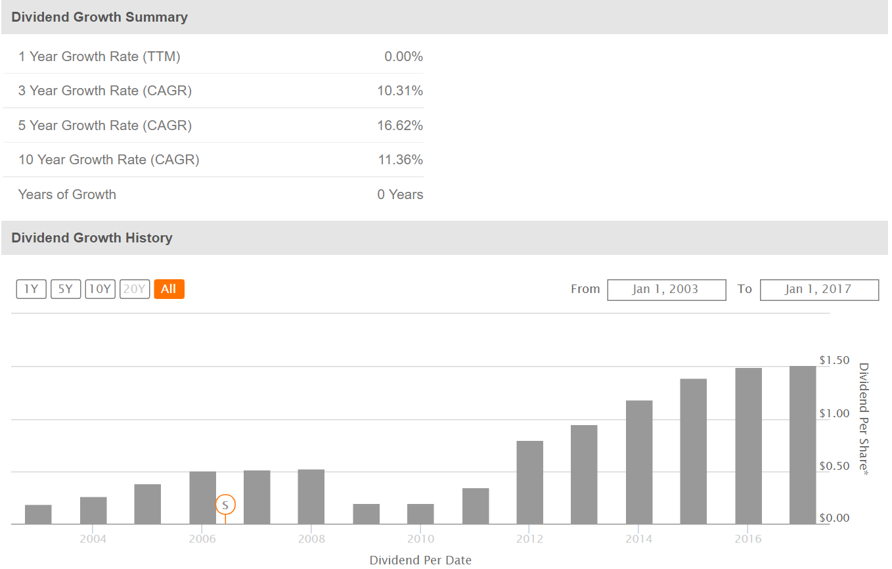The width and height of the screenshot is (892, 569).
Task: Click the 2013 dividend bar
Action: click(x=584, y=474)
